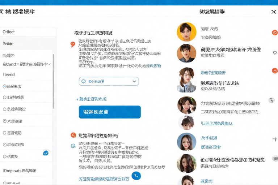Click the blue clock icon beside lower paragraph
Viewport: 278px width, 185px height.
click(x=73, y=146)
